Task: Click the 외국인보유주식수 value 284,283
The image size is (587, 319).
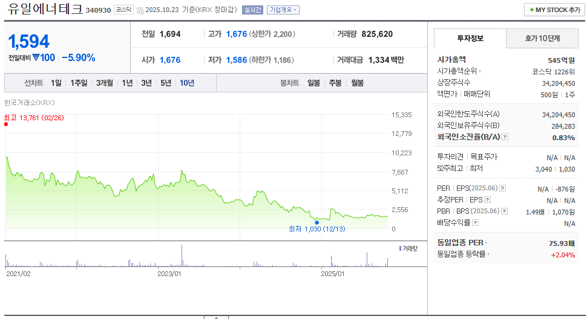Action: (563, 126)
